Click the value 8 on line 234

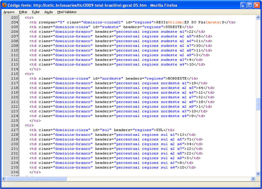(x=181, y=163)
